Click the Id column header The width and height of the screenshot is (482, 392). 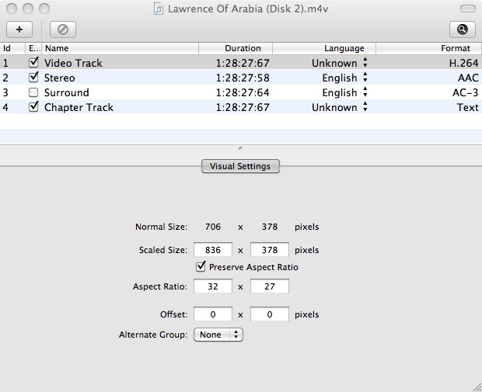(12, 48)
